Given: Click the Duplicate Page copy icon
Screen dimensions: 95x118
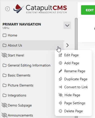Looking at the screenshot, I should coord(60,79).
